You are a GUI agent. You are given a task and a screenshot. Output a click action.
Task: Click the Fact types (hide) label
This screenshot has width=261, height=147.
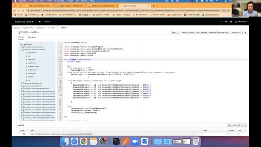tap(26, 45)
